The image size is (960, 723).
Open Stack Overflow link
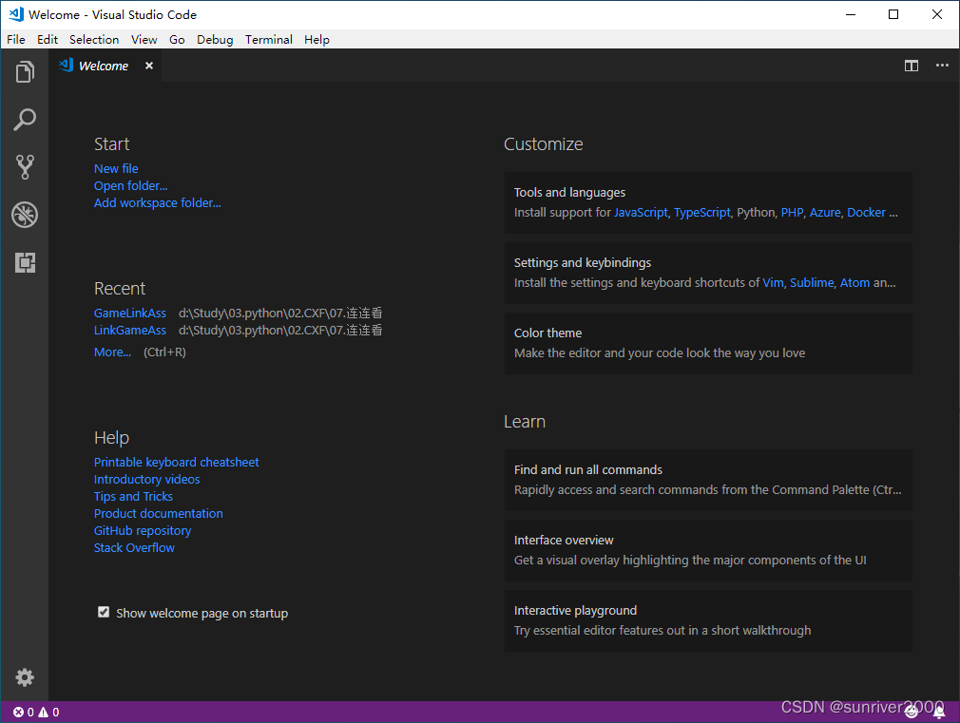(x=134, y=548)
